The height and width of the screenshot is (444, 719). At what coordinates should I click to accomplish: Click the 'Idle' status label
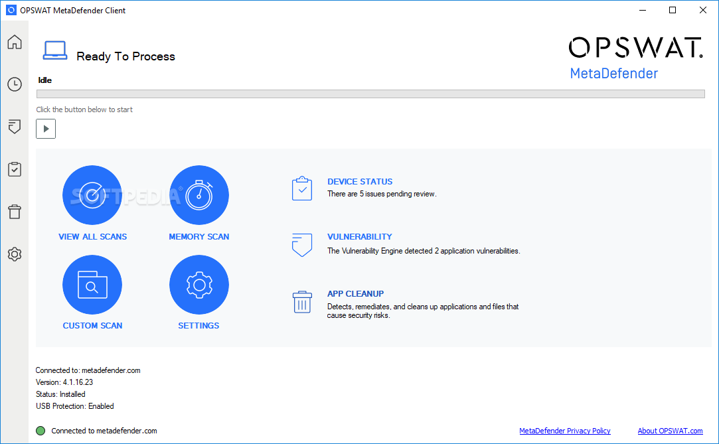[45, 80]
